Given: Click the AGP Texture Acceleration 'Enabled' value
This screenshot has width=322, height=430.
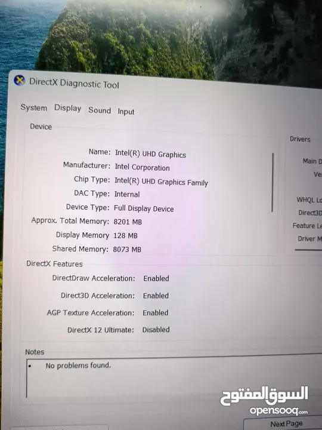Looking at the screenshot, I should click(x=155, y=312).
